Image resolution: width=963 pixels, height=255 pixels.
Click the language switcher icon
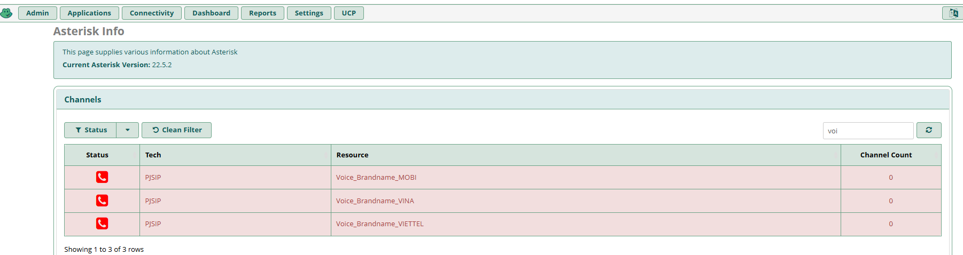point(953,13)
